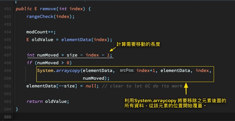The height and width of the screenshot is (121, 235).
Task: Click the modCount++ statement
Action: (41, 32)
